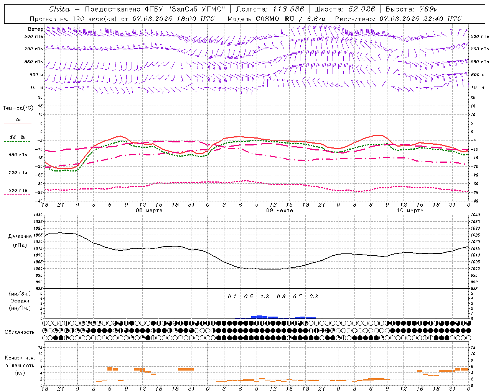Click the "Ветер" wind panel label
Viewport: 491px width, 392px height.
pyautogui.click(x=35, y=29)
